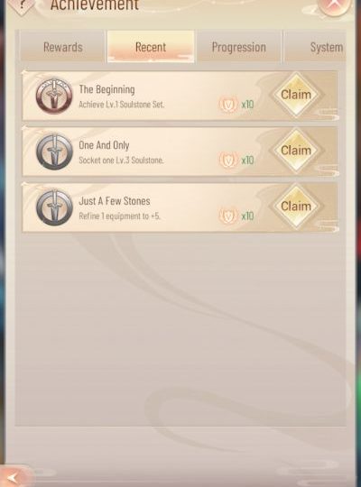The height and width of the screenshot is (487, 361).
Task: Close the Achievement panel
Action: (334, 5)
